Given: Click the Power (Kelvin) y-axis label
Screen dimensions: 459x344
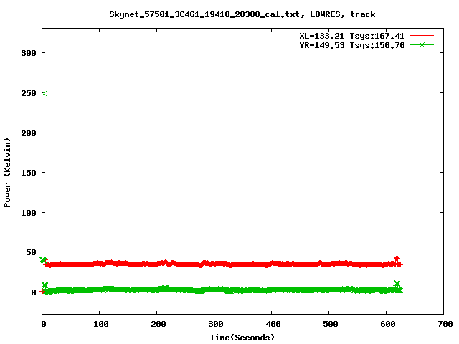Looking at the screenshot, I should (x=7, y=173).
